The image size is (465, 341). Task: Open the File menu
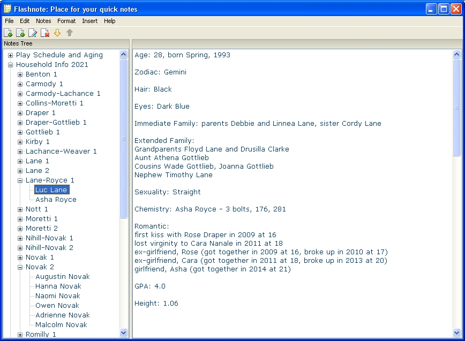coord(9,21)
